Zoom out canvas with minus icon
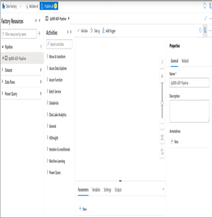 coord(162,123)
